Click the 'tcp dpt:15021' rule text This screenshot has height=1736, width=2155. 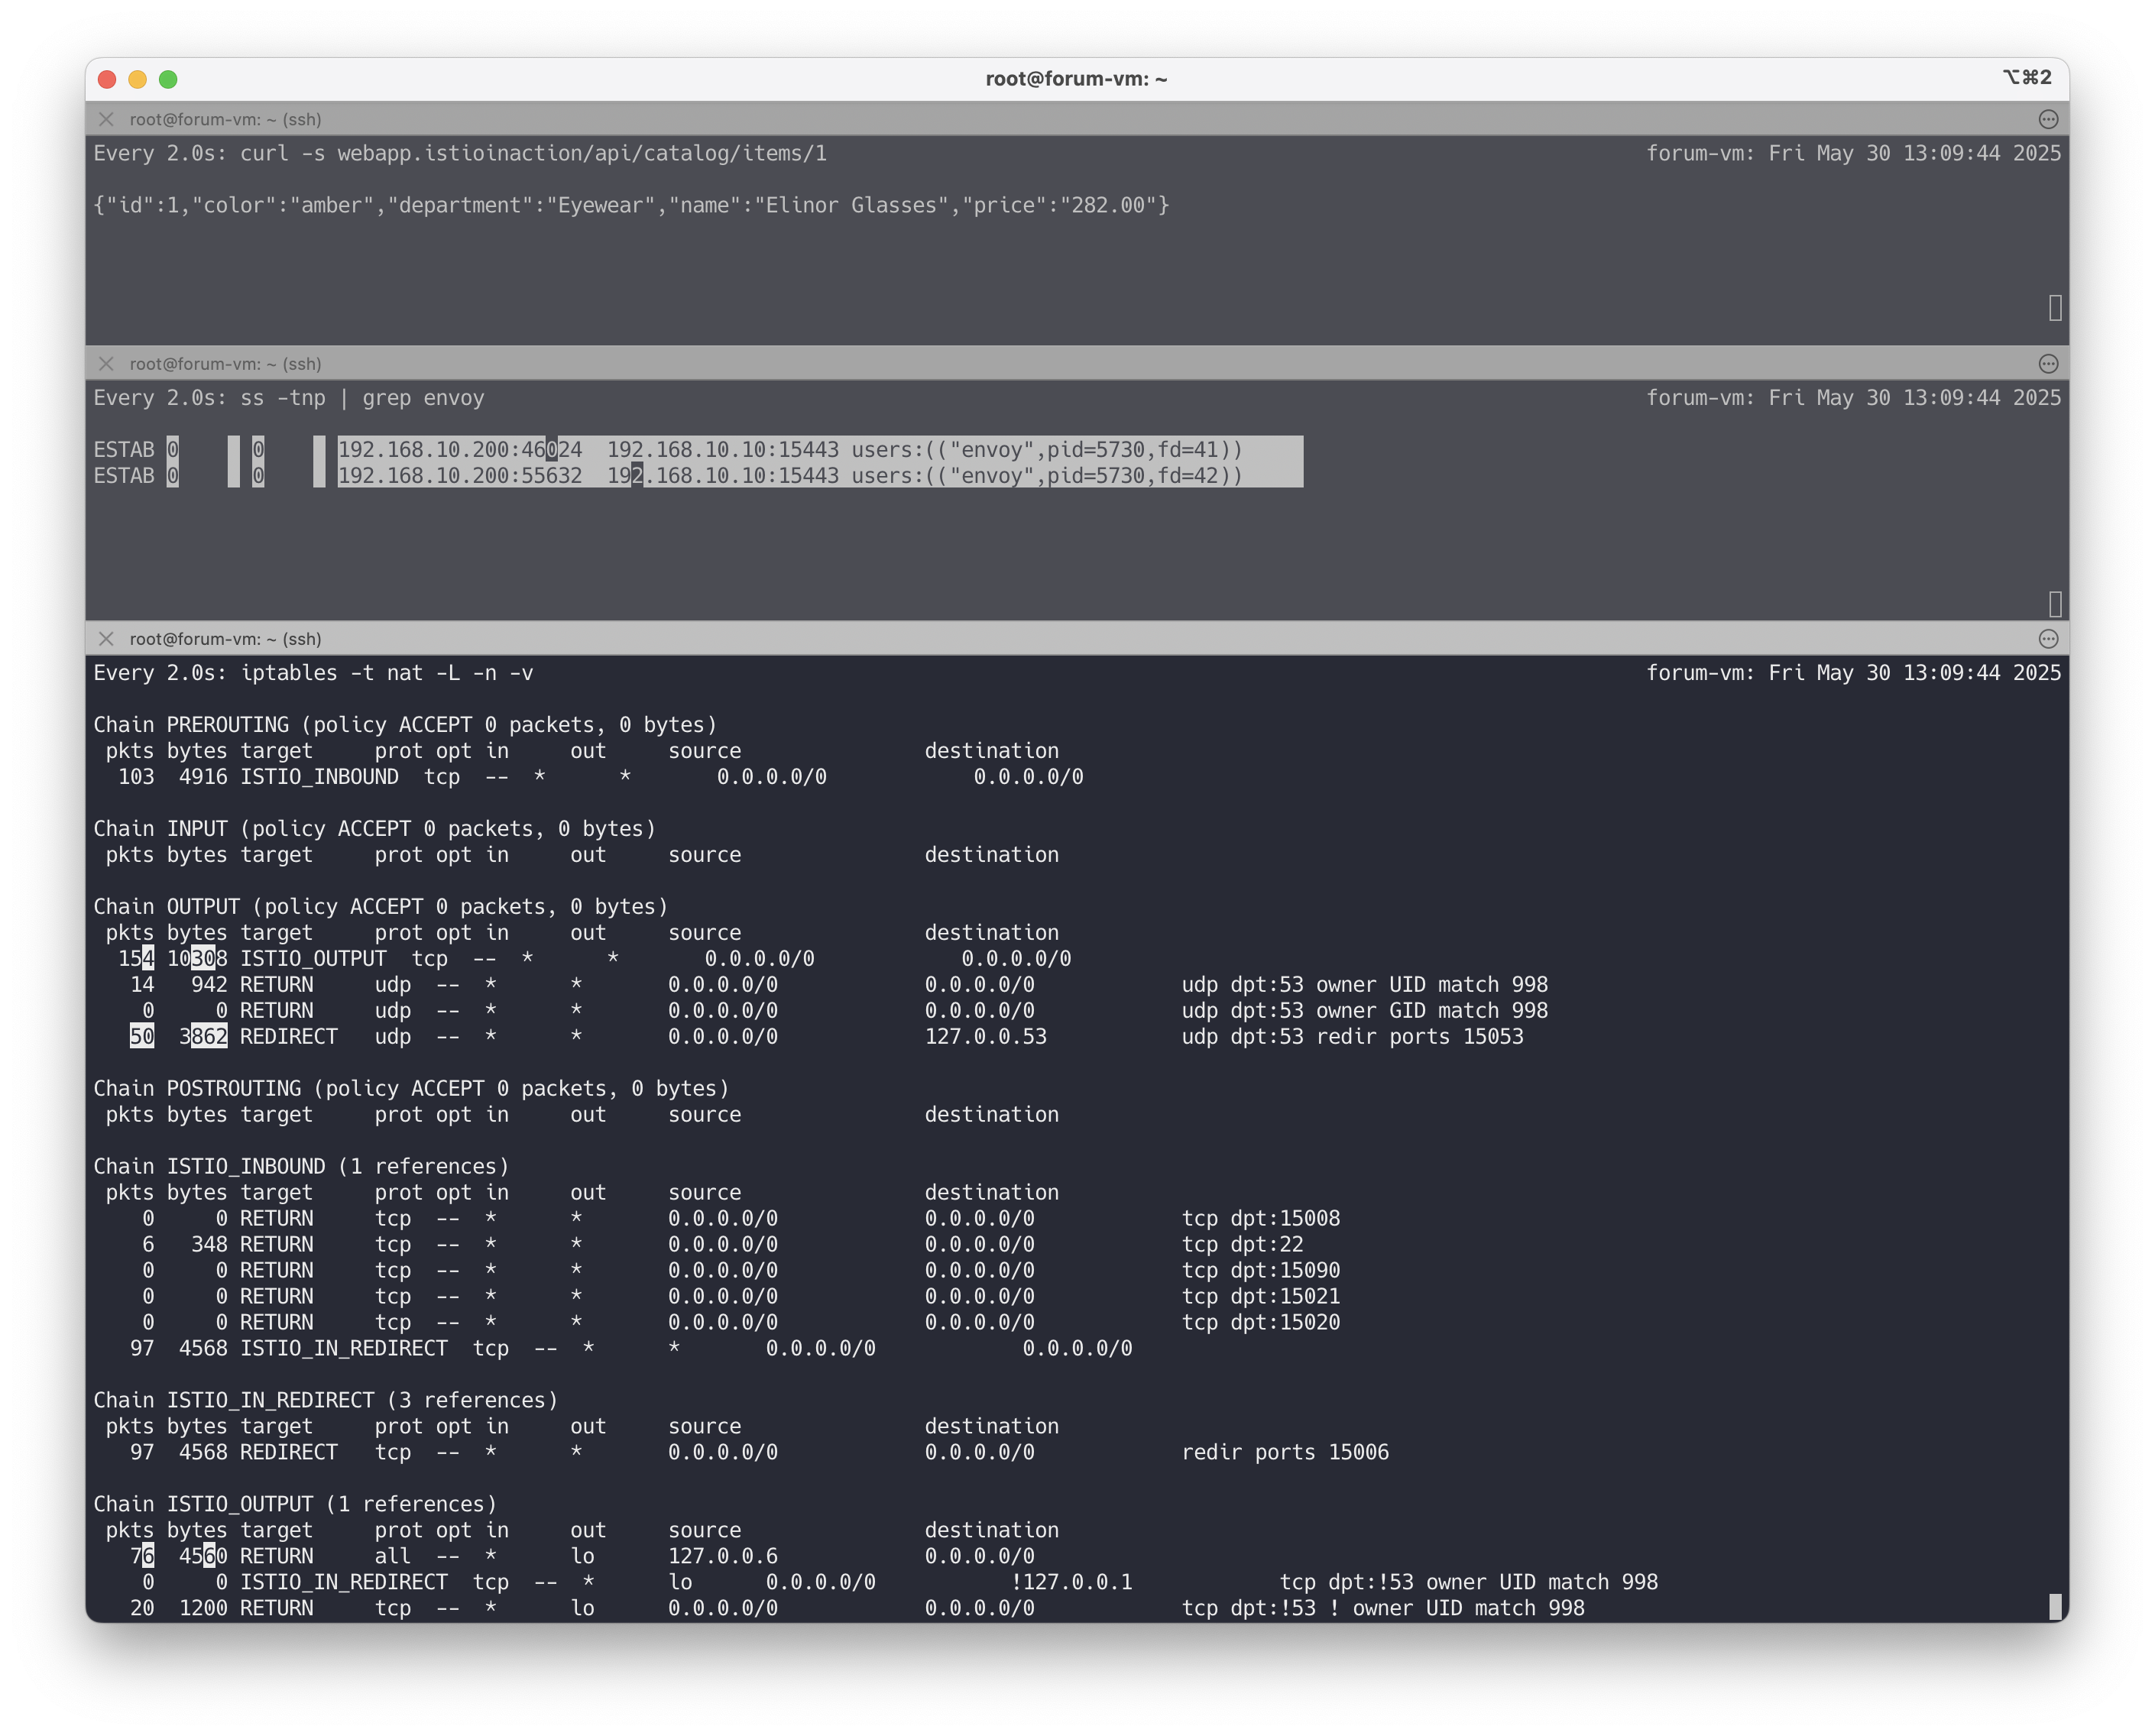click(x=1261, y=1297)
